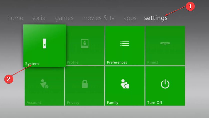
Task: Choose the Turn Off label
Action: click(x=155, y=102)
